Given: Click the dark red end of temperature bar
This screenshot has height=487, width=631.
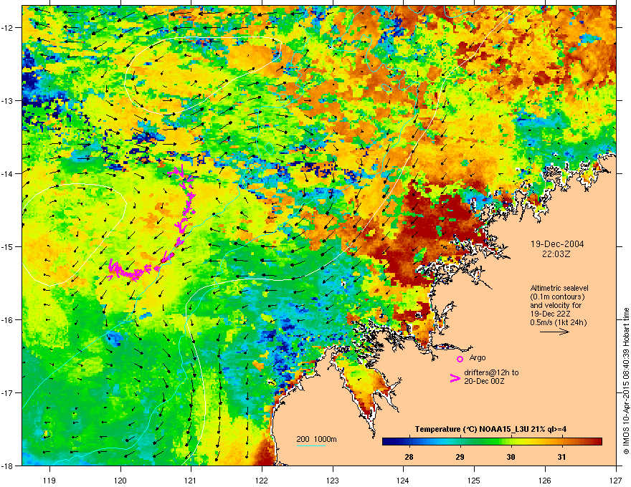Looking at the screenshot, I should click(x=598, y=442).
